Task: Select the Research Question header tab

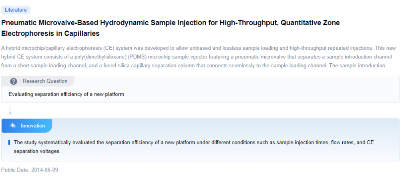Action: (x=45, y=81)
